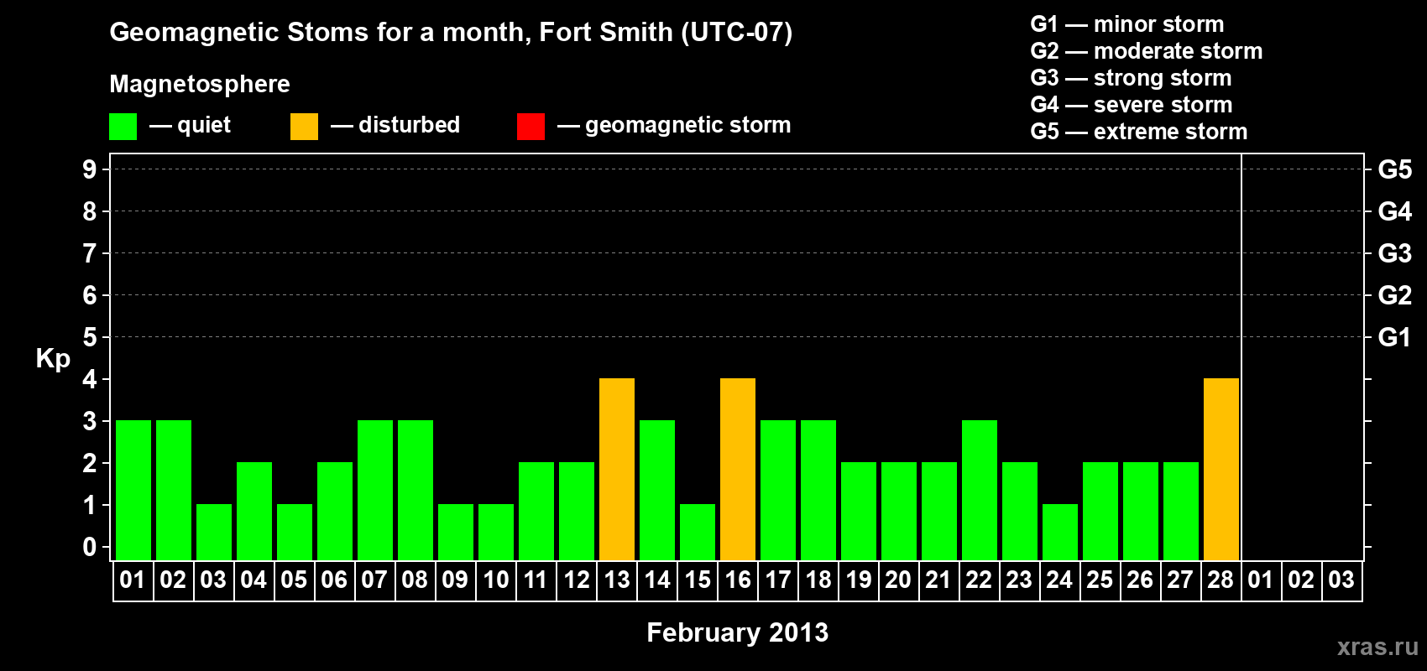Click the G2 label on the right axis
The width and height of the screenshot is (1427, 671).
click(x=1395, y=295)
